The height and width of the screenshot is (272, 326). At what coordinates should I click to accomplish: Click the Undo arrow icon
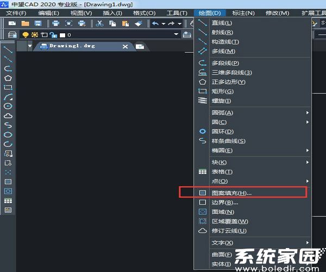155,23
